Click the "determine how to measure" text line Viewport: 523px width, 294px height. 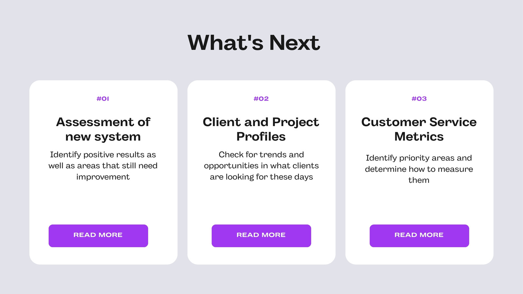pos(419,169)
